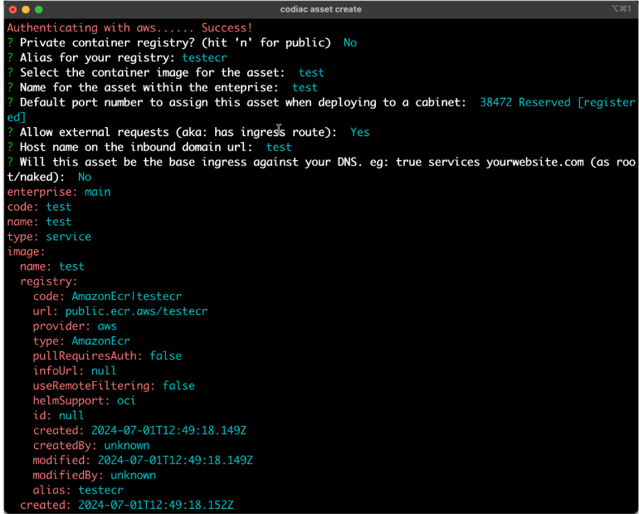Click the 'id: null' line
The height and width of the screenshot is (514, 639).
click(x=58, y=416)
